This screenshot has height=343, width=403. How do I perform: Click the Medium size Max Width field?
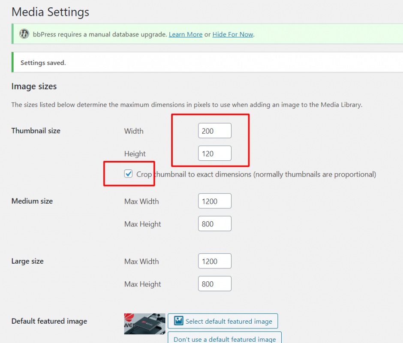[x=214, y=201]
